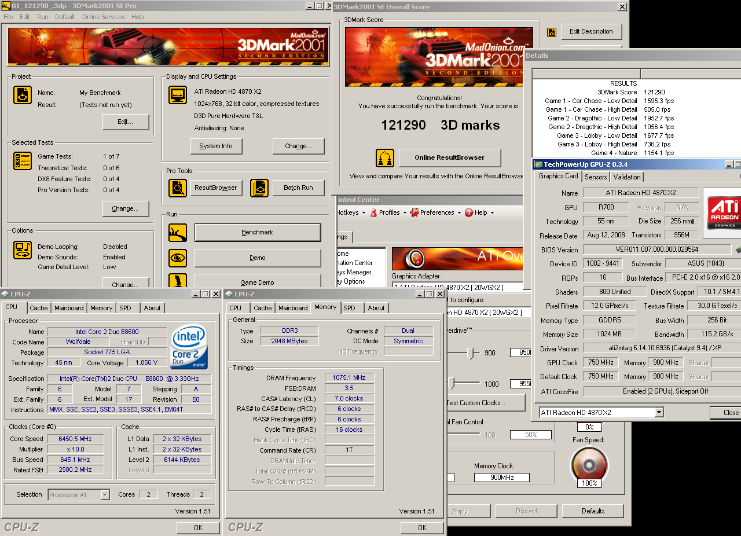The image size is (741, 536).
Task: Open the Online Services menu
Action: pyautogui.click(x=103, y=17)
